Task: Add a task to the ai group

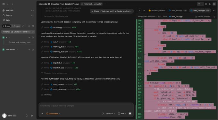Action: [x=33, y=37]
